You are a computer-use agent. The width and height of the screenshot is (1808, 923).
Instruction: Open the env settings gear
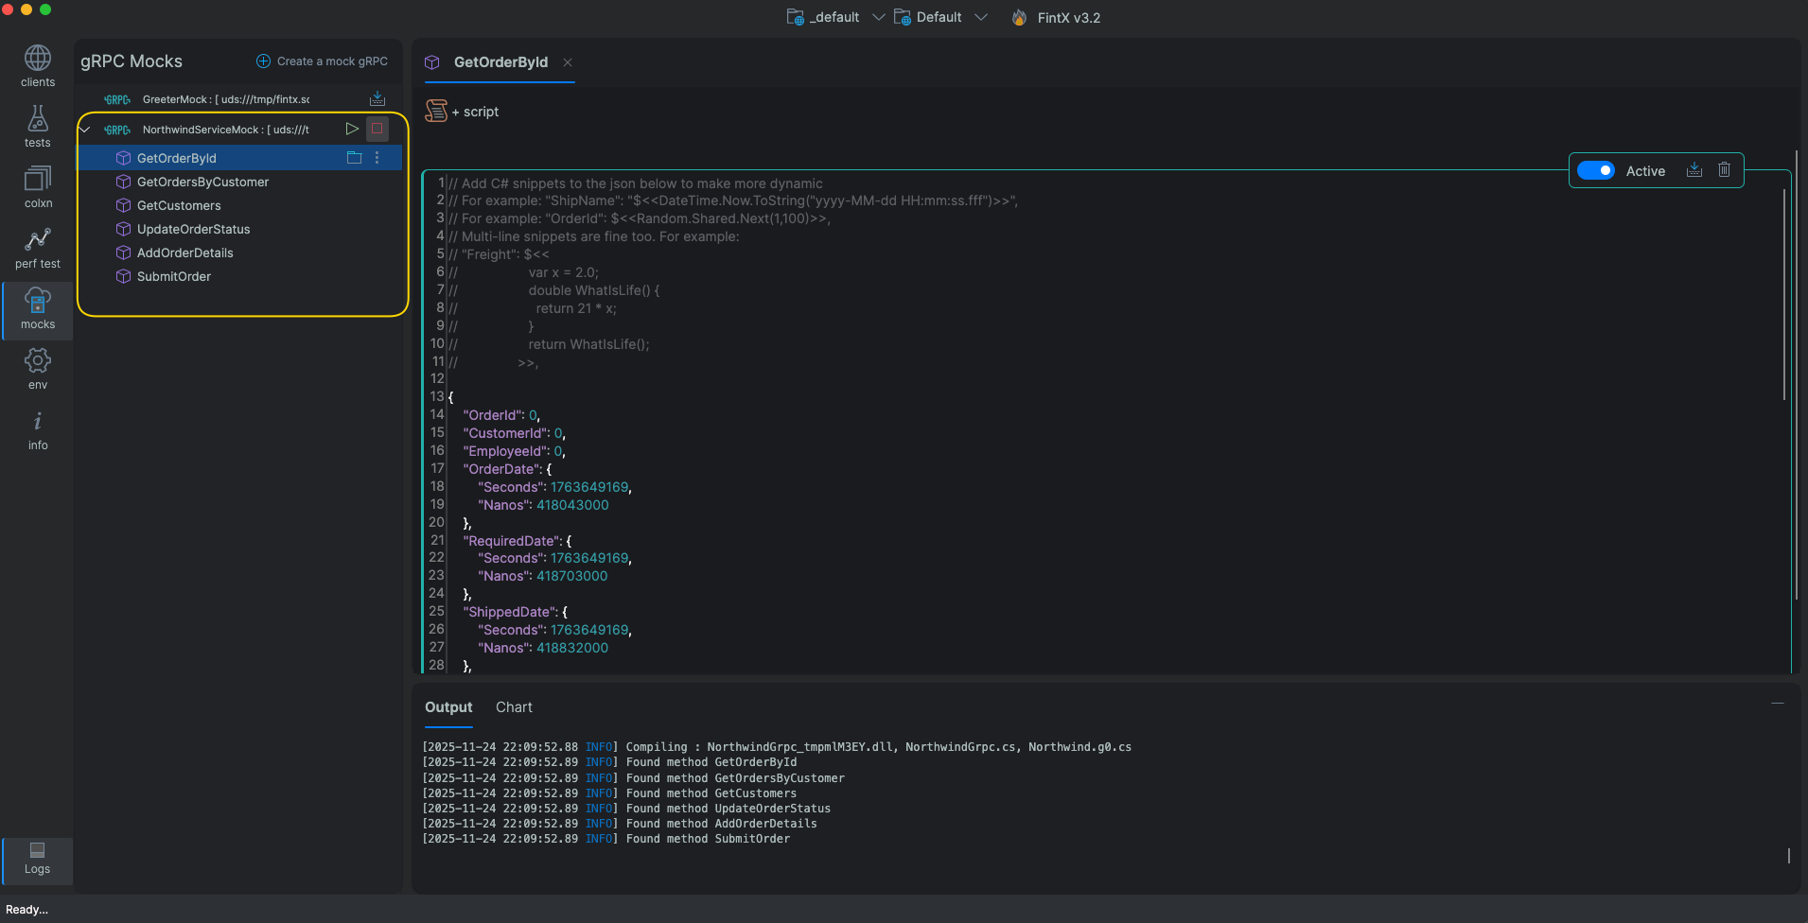38,369
